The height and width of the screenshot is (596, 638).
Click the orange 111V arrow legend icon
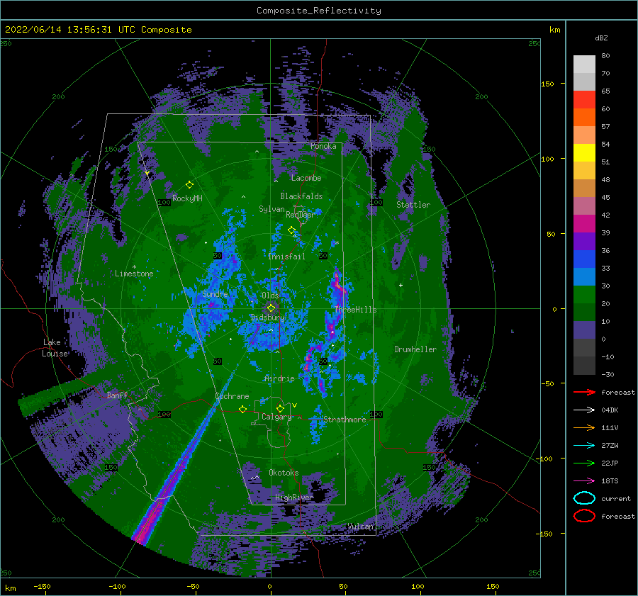point(584,427)
